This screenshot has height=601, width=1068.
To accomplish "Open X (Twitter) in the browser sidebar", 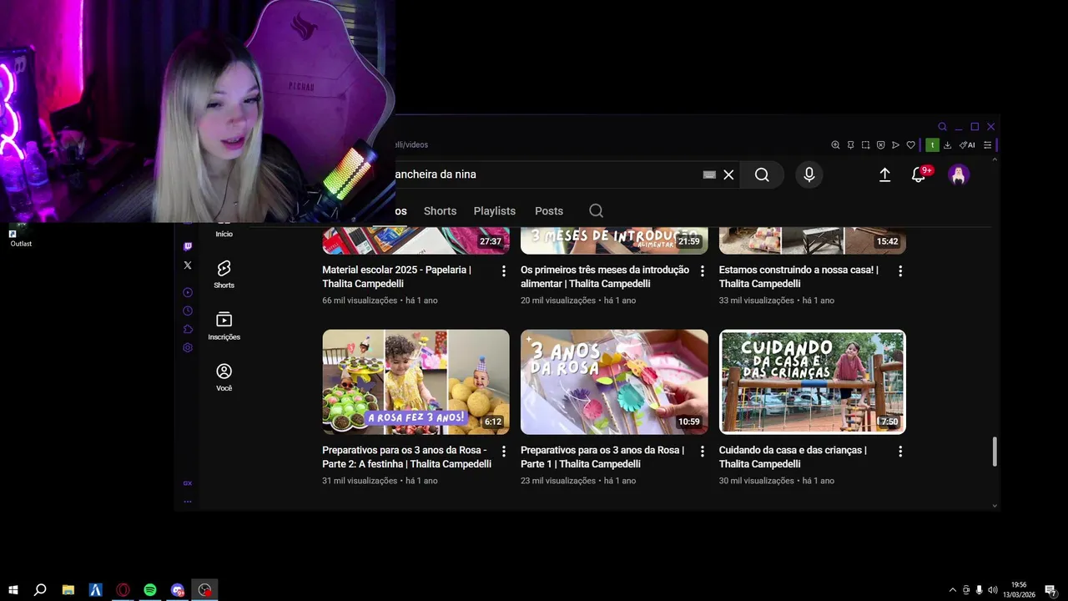I will [x=187, y=265].
